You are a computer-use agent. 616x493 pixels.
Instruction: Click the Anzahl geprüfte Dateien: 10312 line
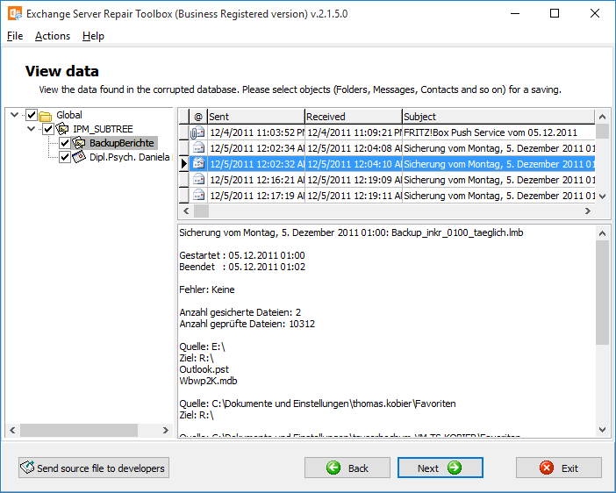[x=247, y=324]
